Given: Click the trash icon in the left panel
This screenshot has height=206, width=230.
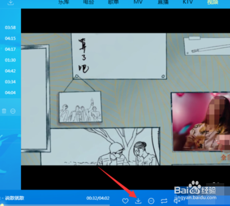Looking at the screenshot, I should [4, 111].
